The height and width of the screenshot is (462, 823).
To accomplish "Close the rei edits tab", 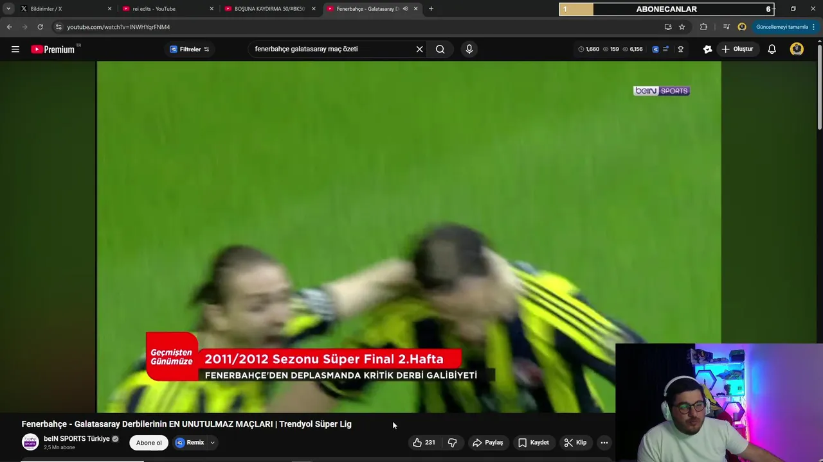I will coord(212,9).
